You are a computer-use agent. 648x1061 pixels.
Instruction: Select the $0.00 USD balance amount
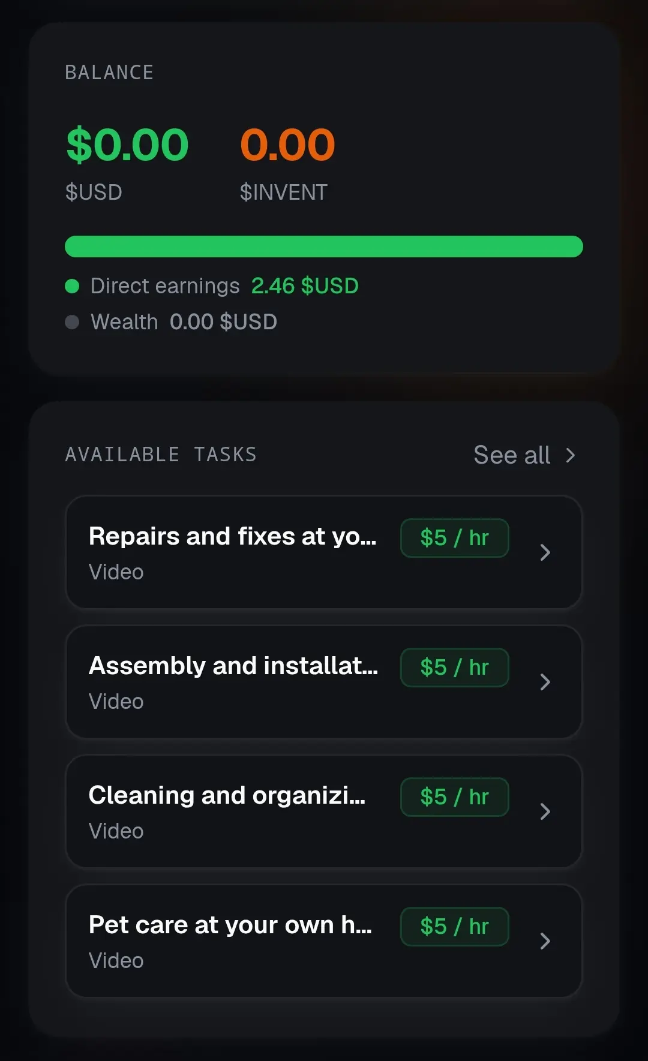(x=127, y=145)
